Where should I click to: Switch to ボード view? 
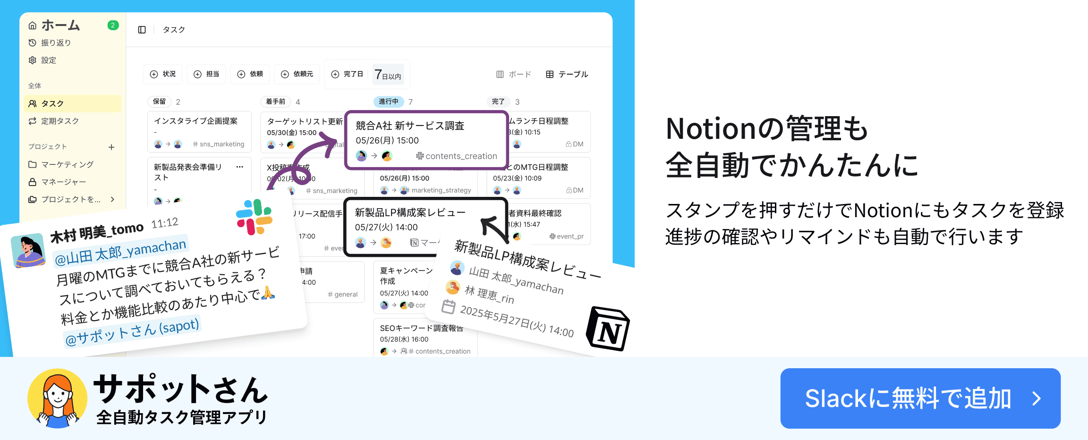(x=513, y=74)
